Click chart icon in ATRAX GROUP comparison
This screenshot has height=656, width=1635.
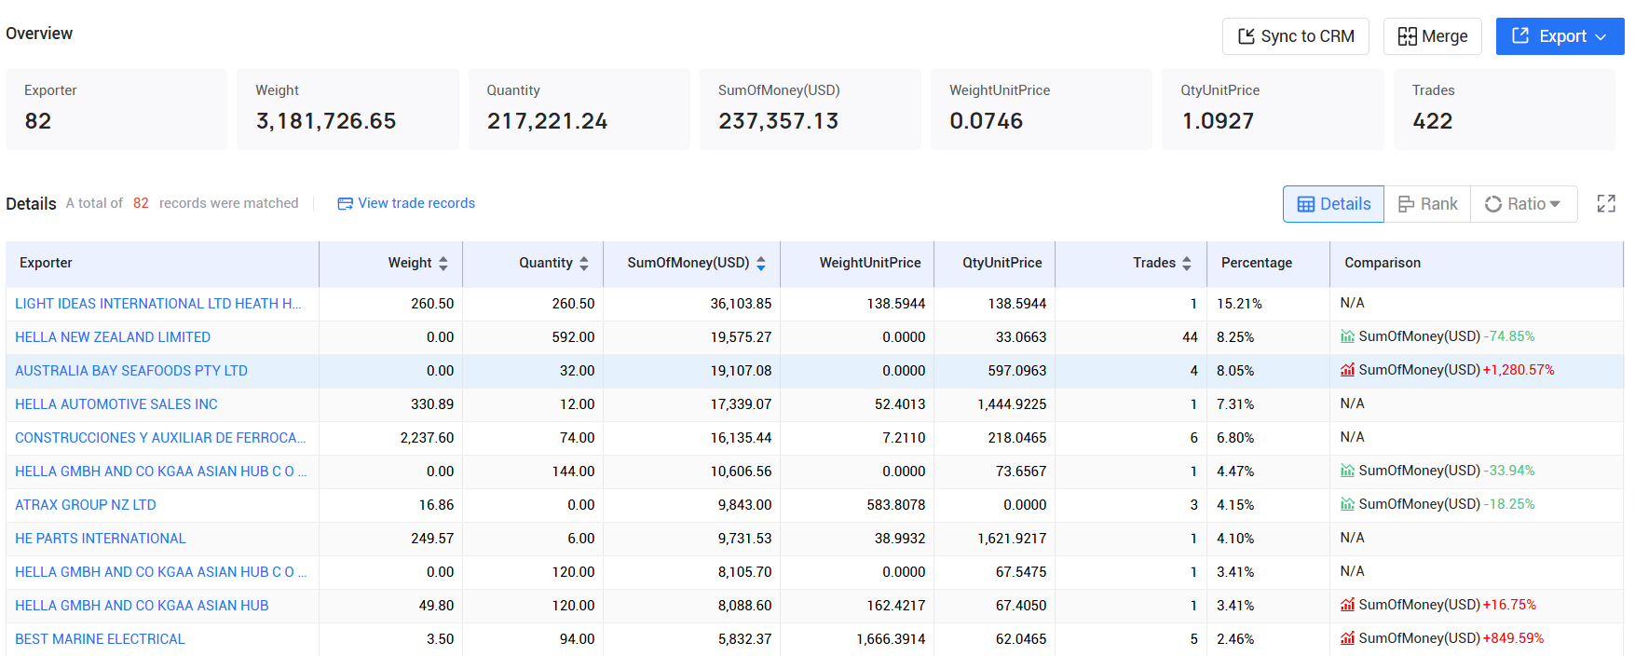(x=1347, y=504)
